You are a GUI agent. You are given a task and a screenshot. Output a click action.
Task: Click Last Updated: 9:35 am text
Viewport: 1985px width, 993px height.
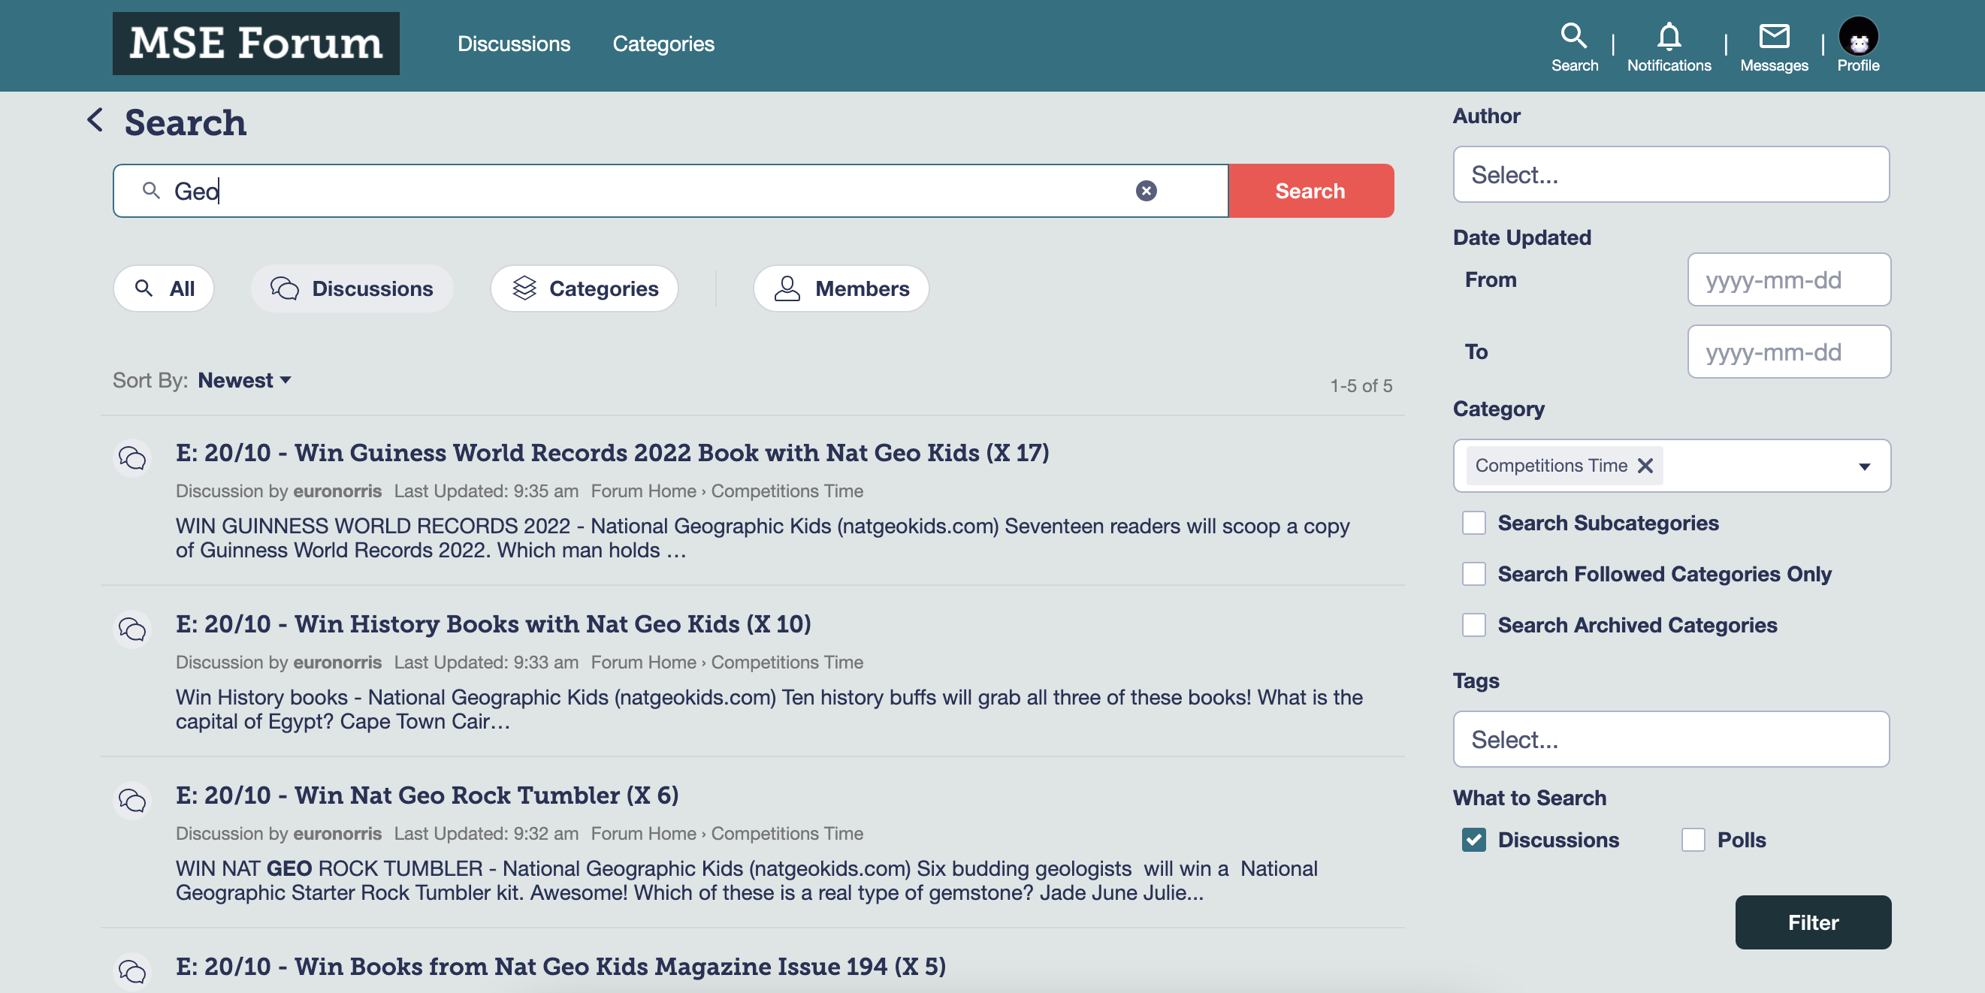pyautogui.click(x=485, y=491)
